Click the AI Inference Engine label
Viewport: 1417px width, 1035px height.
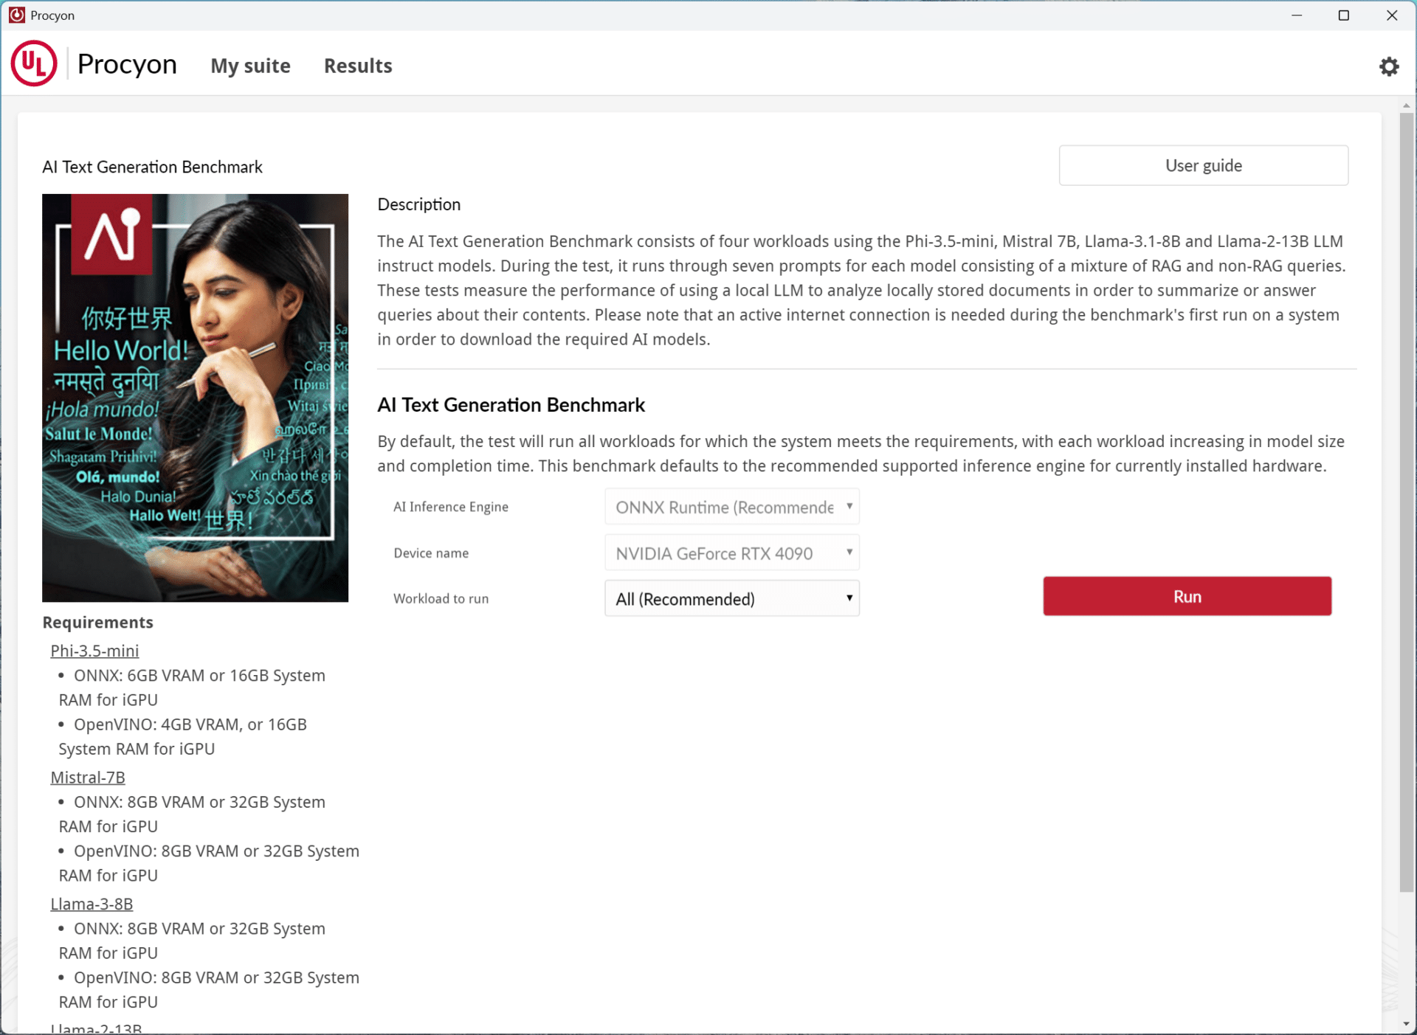point(450,507)
